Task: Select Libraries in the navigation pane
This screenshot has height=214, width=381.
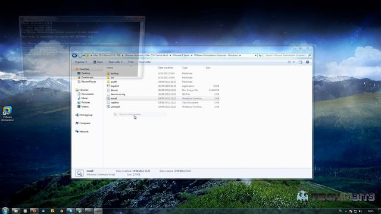Action: tap(84, 90)
